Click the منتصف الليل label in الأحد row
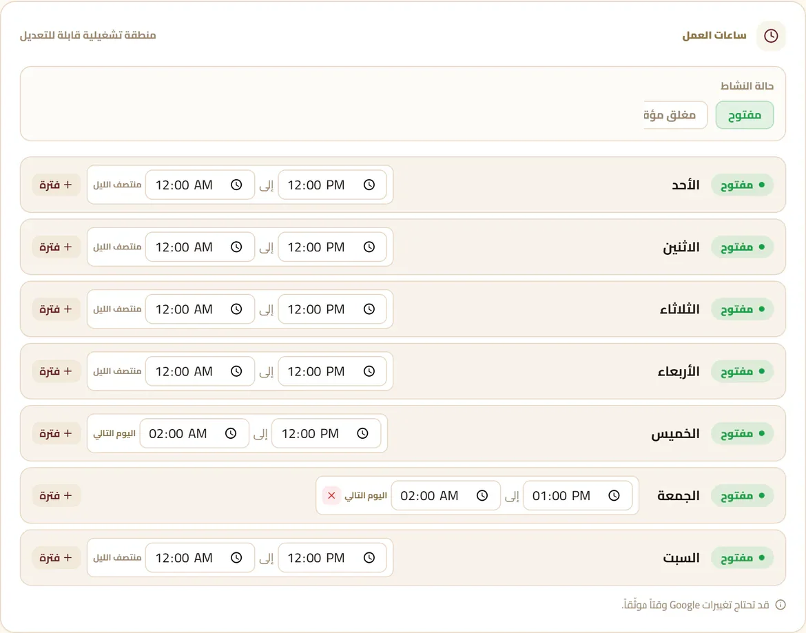 117,185
